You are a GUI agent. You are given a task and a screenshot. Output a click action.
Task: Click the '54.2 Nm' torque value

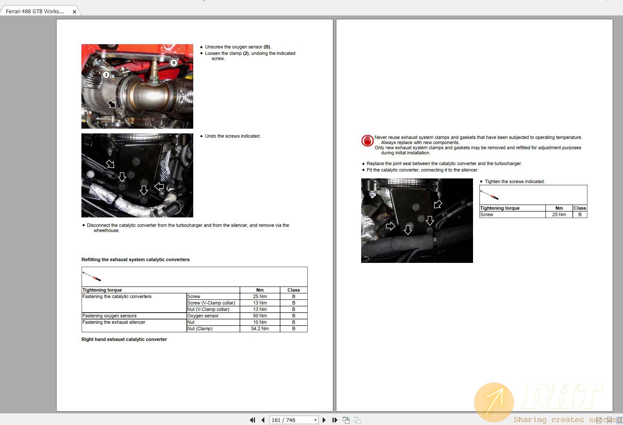click(260, 329)
